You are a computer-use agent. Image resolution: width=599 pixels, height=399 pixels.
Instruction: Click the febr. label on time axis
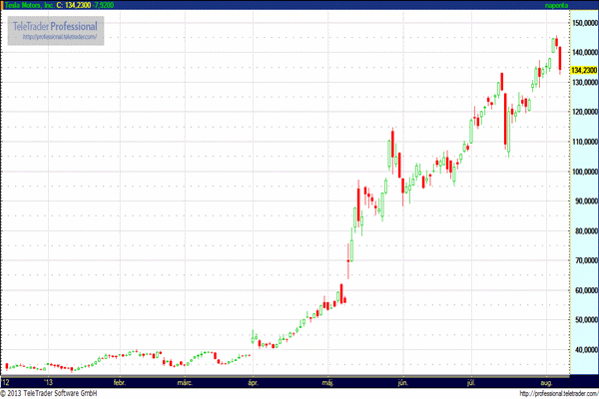point(119,382)
